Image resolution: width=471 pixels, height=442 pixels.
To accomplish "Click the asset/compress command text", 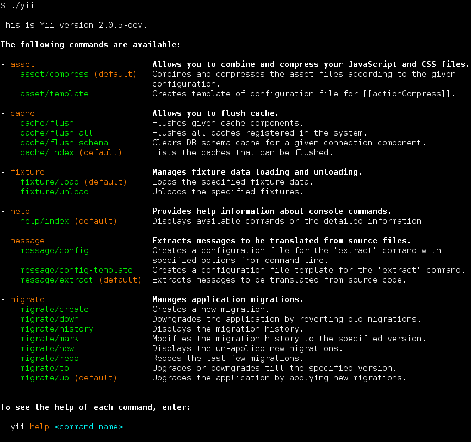I will coord(54,74).
